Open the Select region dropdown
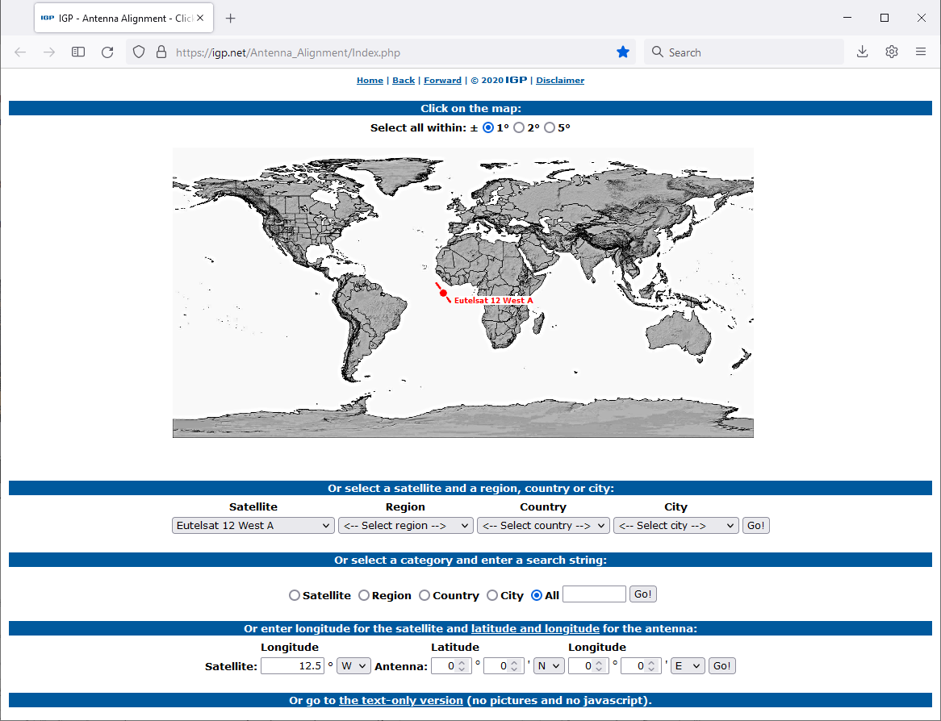Viewport: 941px width, 721px height. (x=406, y=526)
